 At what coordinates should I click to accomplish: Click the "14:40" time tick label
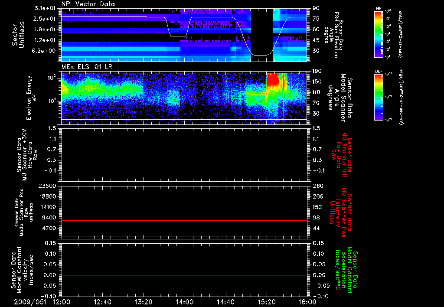coord(225,302)
